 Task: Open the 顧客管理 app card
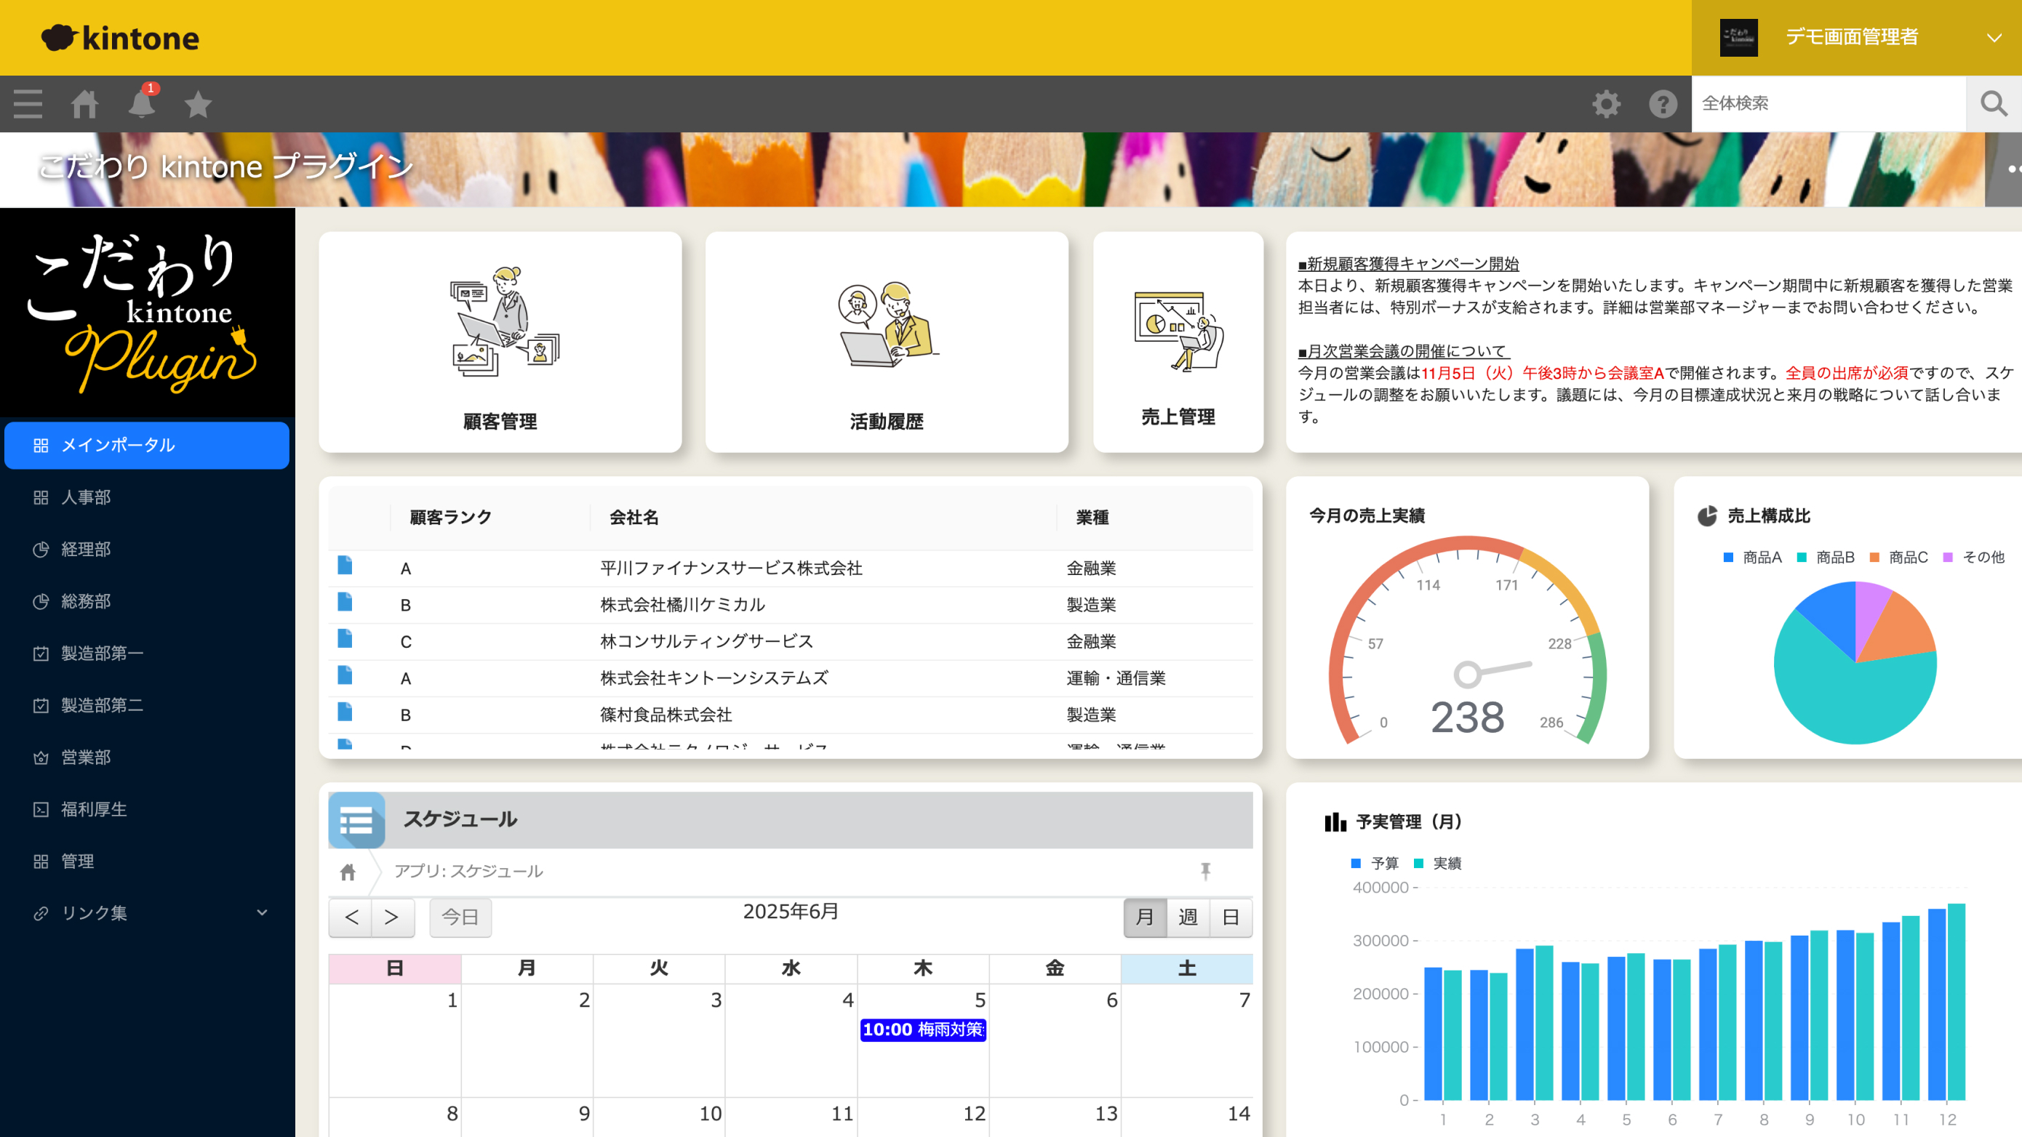pos(500,342)
